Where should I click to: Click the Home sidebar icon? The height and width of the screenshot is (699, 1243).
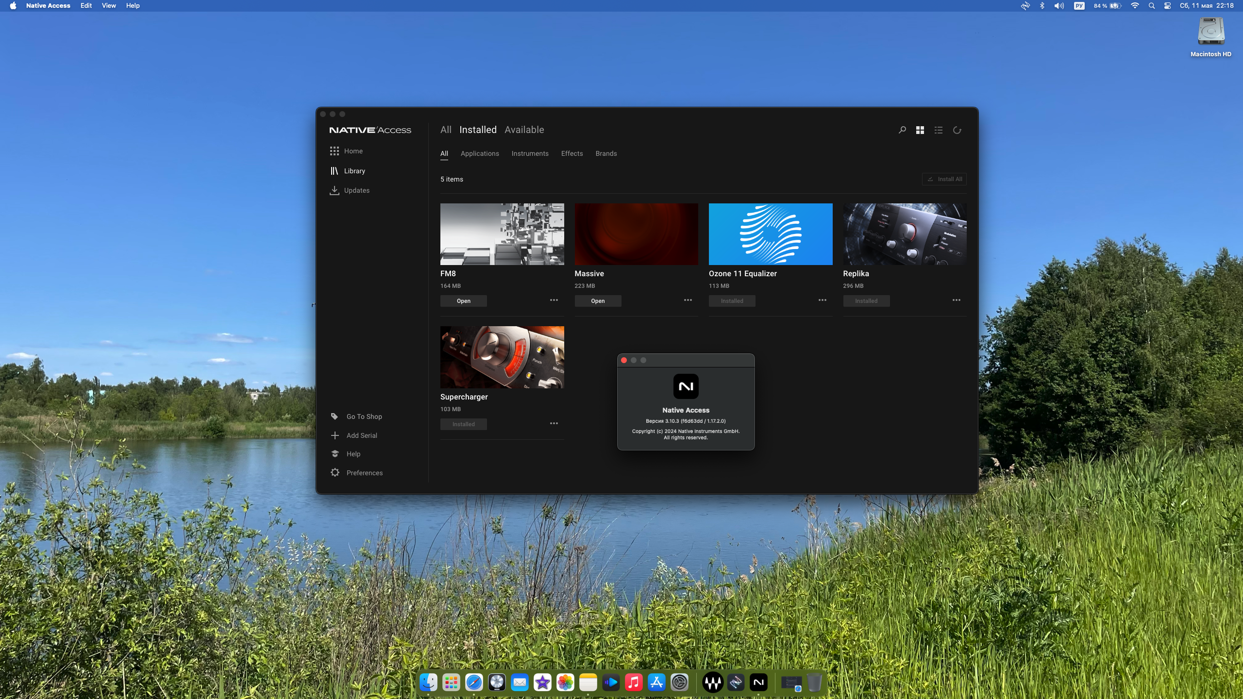(x=335, y=151)
